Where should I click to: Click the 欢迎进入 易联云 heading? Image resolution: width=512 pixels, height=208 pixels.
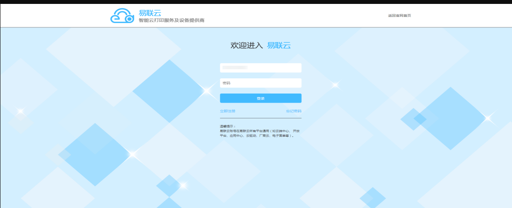(x=260, y=45)
